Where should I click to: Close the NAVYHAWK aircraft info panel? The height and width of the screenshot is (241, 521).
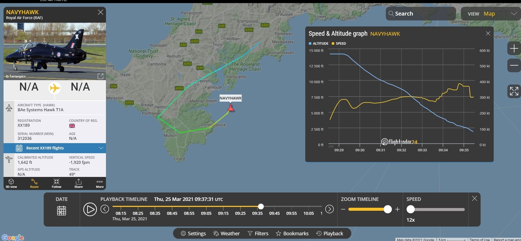point(100,12)
